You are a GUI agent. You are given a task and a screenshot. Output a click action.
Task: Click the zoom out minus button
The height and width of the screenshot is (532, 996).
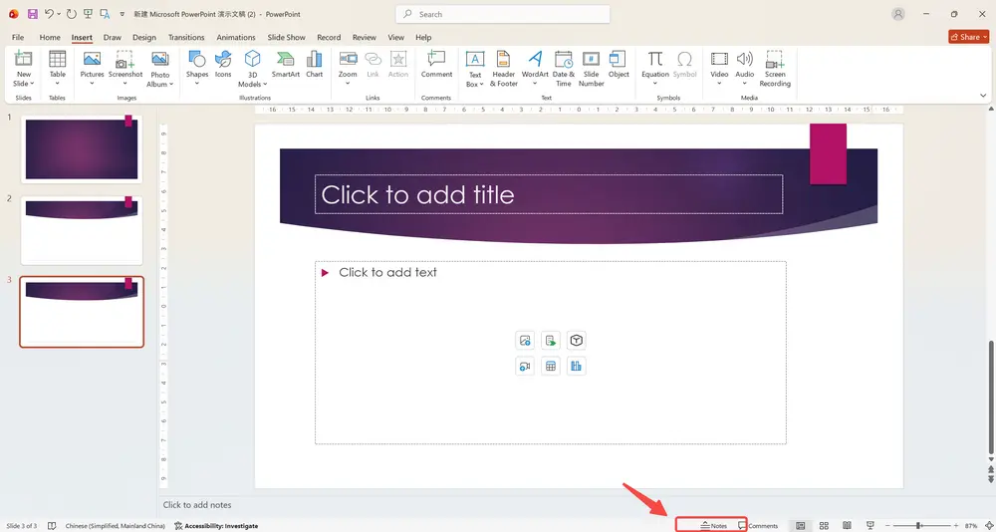click(x=889, y=526)
